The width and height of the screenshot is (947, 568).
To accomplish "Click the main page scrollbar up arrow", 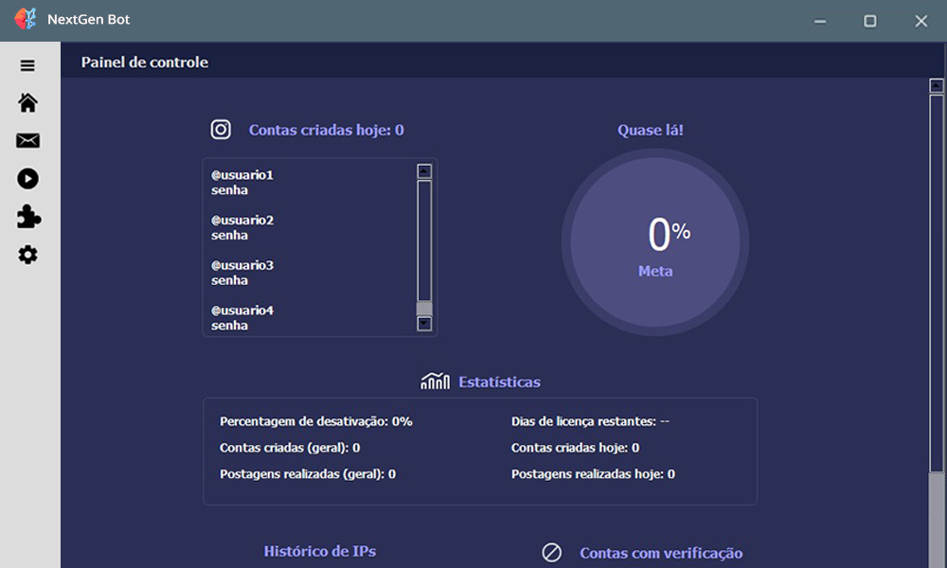I will coord(936,86).
